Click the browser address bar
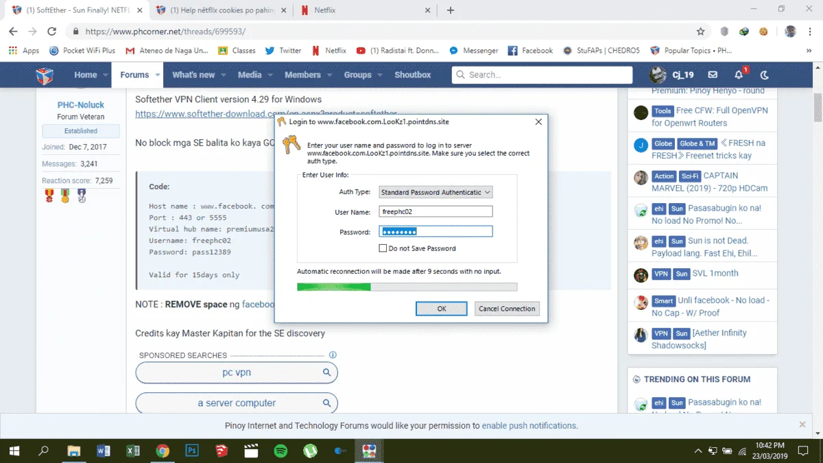Viewport: 823px width, 463px height. coord(384,32)
